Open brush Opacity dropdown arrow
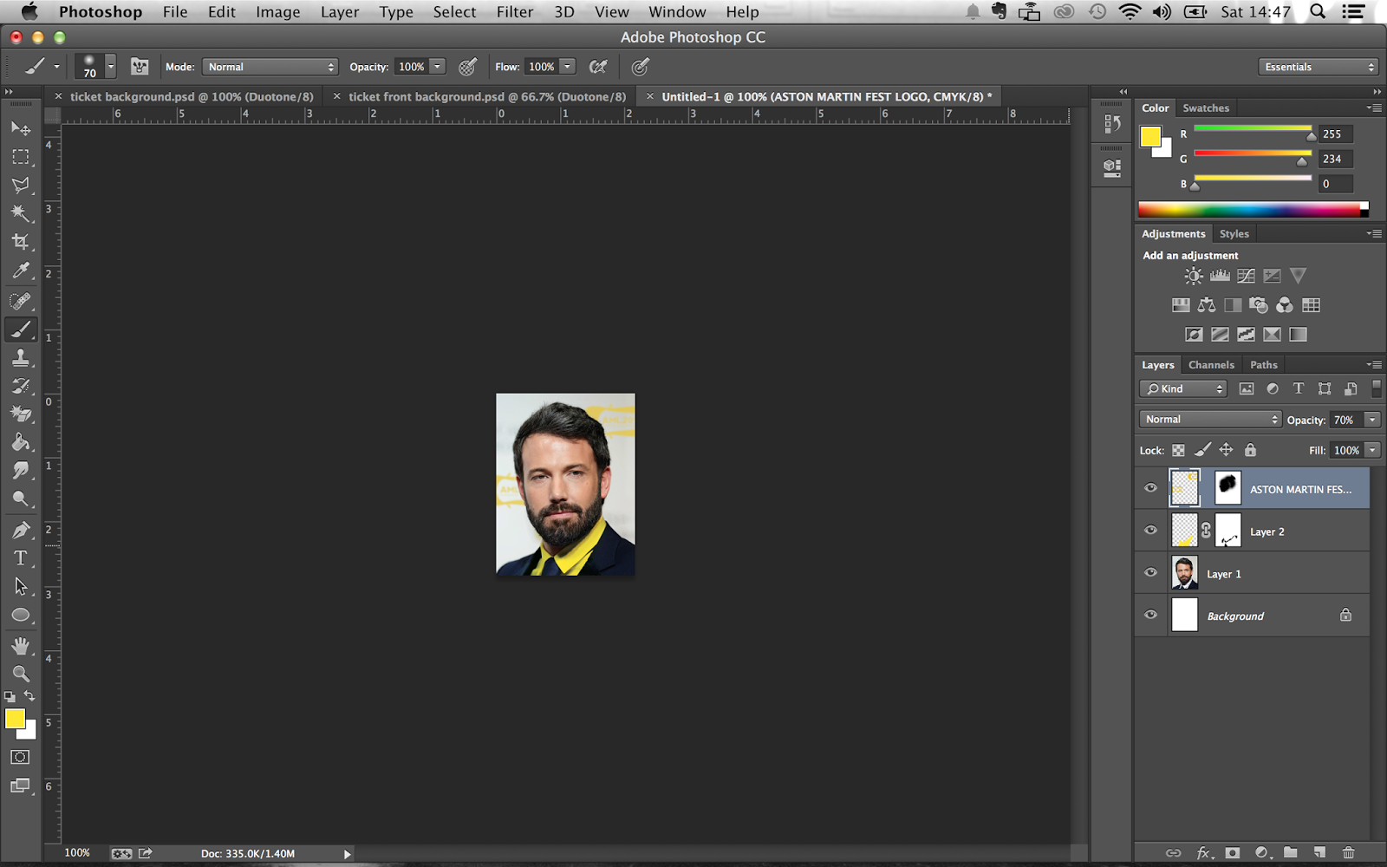Viewport: 1387px width, 867px height. (438, 67)
